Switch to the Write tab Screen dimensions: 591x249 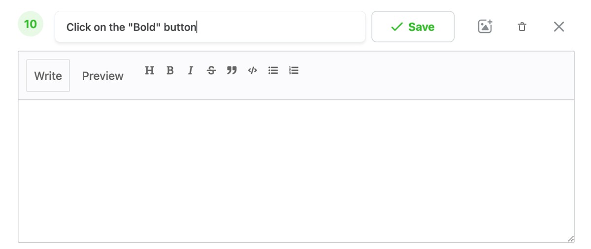click(48, 76)
